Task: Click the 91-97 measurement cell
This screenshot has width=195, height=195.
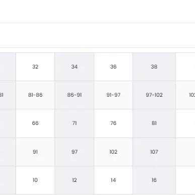Action: [113, 95]
